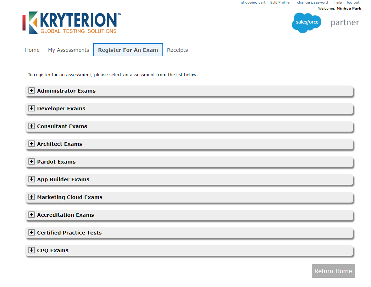The width and height of the screenshot is (371, 287).
Task: Click the Pardot Exams heading text
Action: pyautogui.click(x=56, y=162)
